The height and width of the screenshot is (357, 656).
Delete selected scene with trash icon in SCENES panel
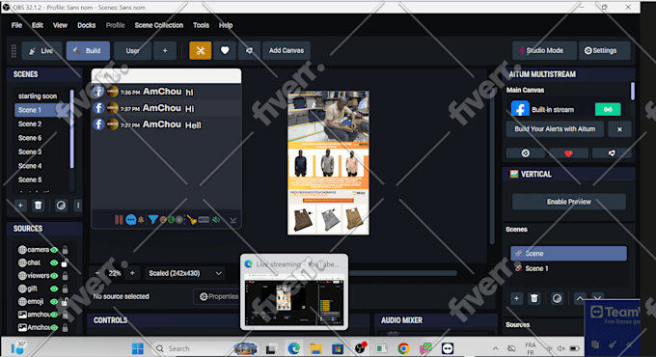(38, 206)
